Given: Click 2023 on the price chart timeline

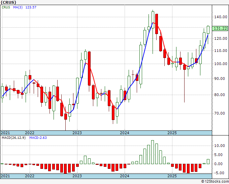Looking at the screenshot, I should coord(77,133).
